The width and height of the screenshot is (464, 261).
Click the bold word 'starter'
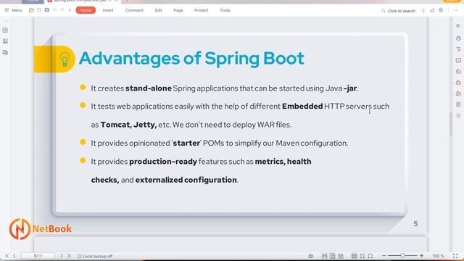point(186,143)
